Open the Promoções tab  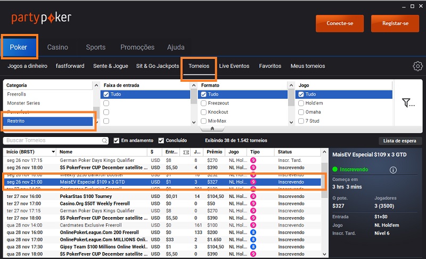[137, 47]
